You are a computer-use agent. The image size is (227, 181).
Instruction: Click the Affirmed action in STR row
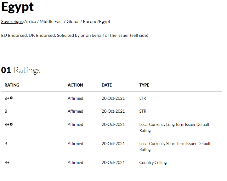(75, 111)
